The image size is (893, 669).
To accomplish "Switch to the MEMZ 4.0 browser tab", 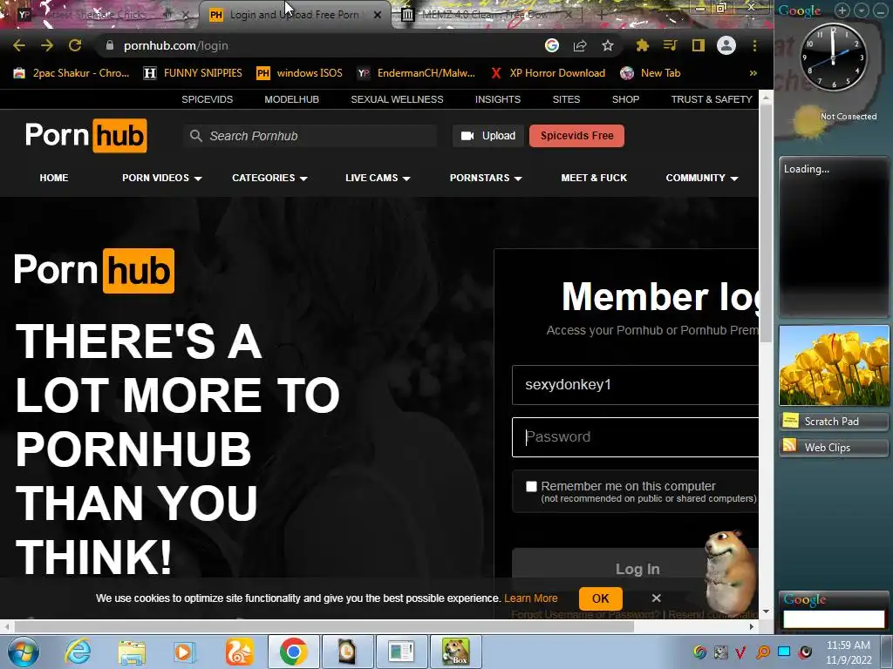I will (x=486, y=15).
